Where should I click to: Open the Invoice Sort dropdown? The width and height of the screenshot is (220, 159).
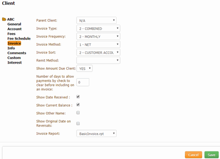tap(98, 52)
